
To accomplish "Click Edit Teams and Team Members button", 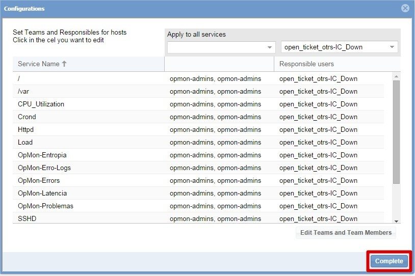I will pos(346,233).
